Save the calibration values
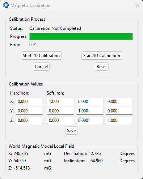 pos(71,131)
